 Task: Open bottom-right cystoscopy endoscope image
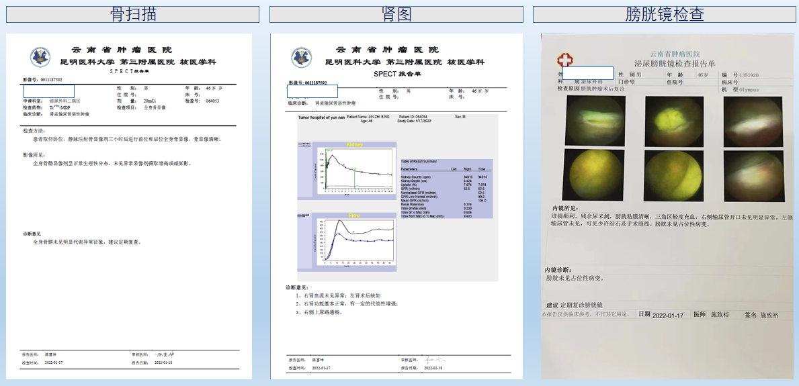753,175
